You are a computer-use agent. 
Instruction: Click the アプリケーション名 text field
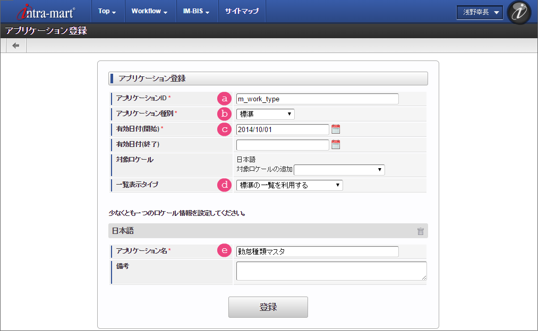(317, 251)
